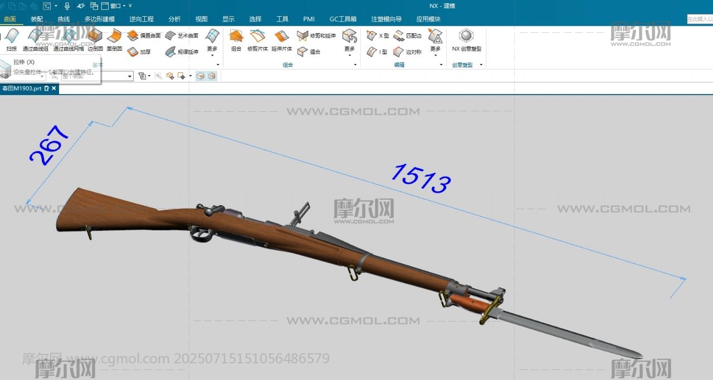713x380 pixels.
Task: Click the switch-window icon in title bar
Action: [94, 6]
